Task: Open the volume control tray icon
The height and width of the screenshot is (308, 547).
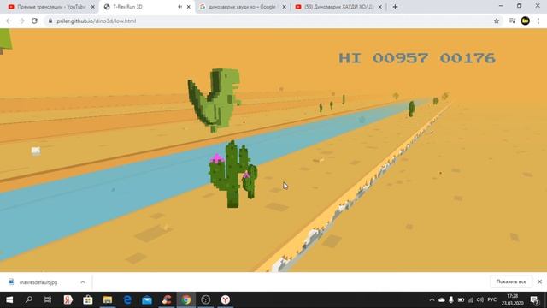Action: (x=480, y=299)
